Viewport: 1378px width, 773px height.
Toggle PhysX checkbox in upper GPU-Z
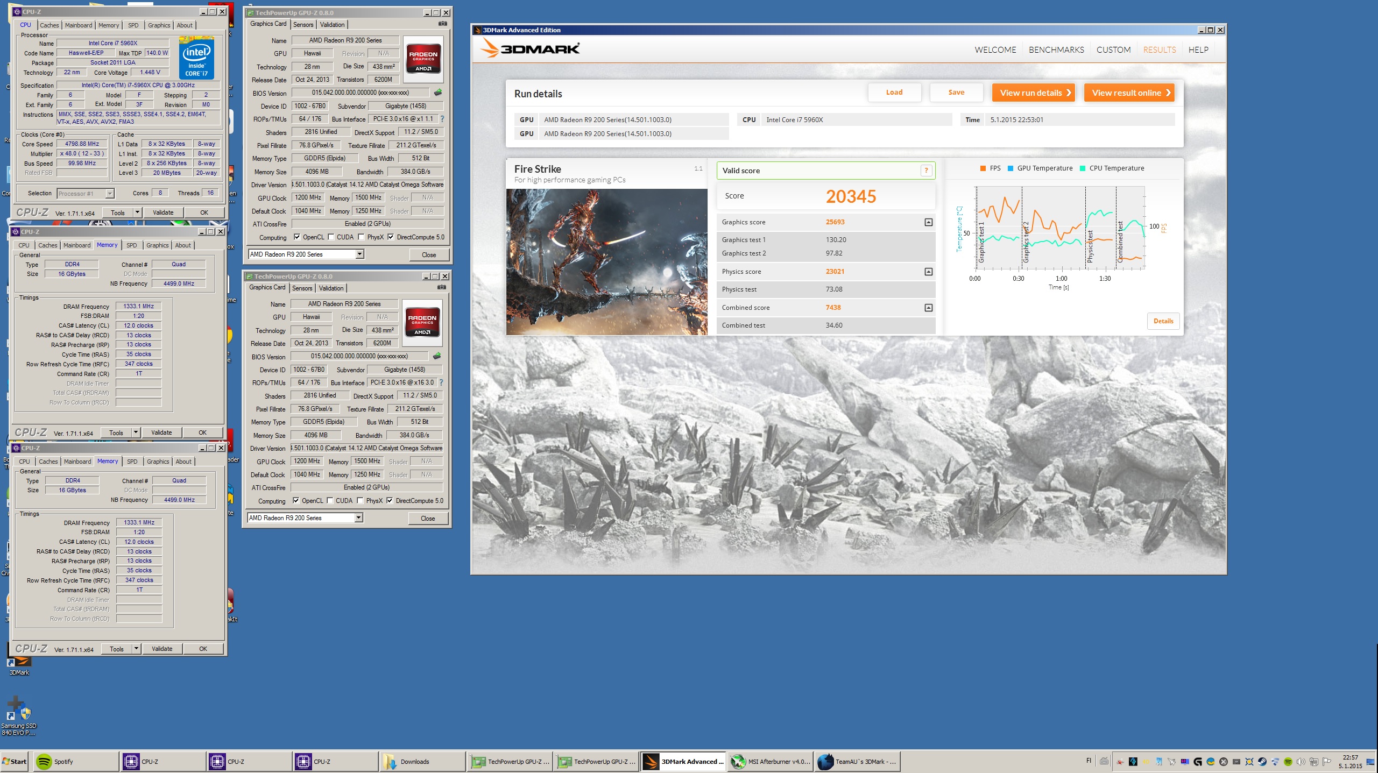(x=362, y=237)
